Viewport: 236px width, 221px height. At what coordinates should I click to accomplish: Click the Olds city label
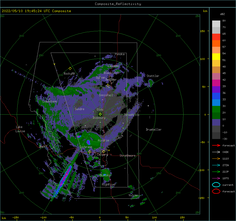(100, 110)
